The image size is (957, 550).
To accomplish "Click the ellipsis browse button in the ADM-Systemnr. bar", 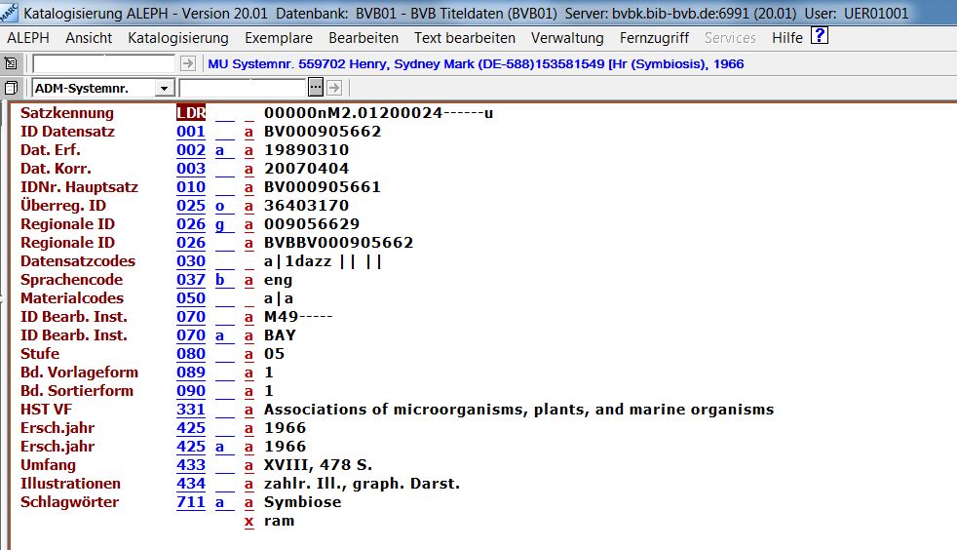I will 315,88.
